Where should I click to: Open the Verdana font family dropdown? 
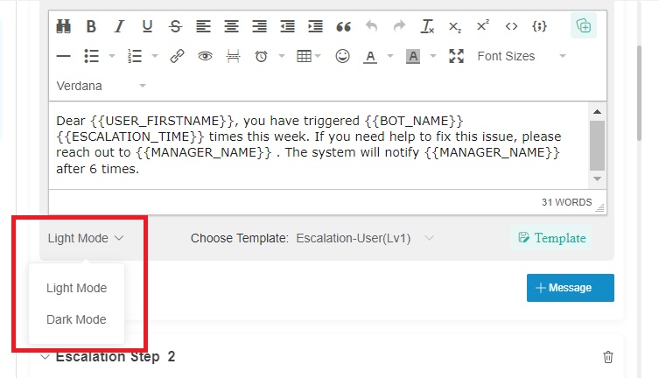[x=101, y=86]
